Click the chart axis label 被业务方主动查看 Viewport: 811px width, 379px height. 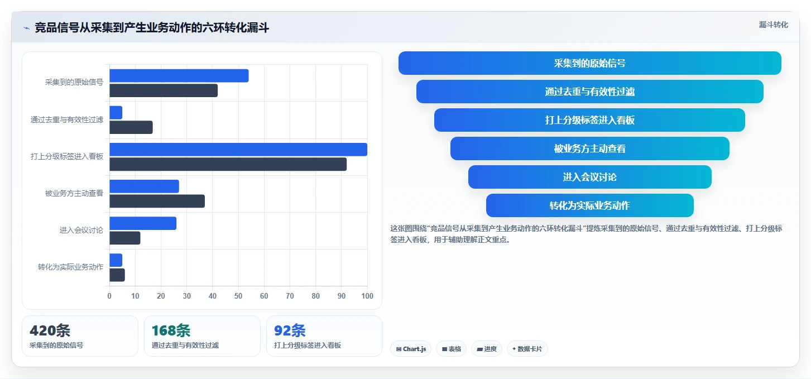pos(74,193)
